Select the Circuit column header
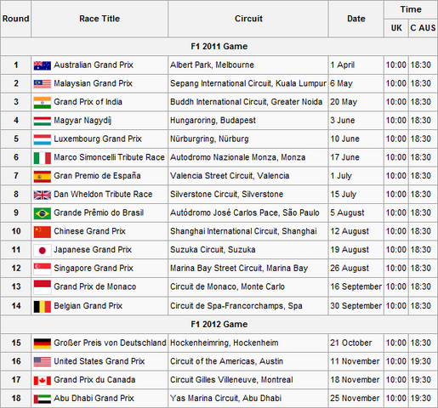This screenshot has height=408, width=438. tap(248, 19)
